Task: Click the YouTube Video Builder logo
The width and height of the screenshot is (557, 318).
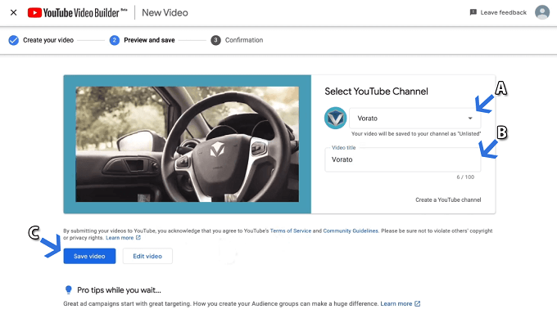Action: 78,13
